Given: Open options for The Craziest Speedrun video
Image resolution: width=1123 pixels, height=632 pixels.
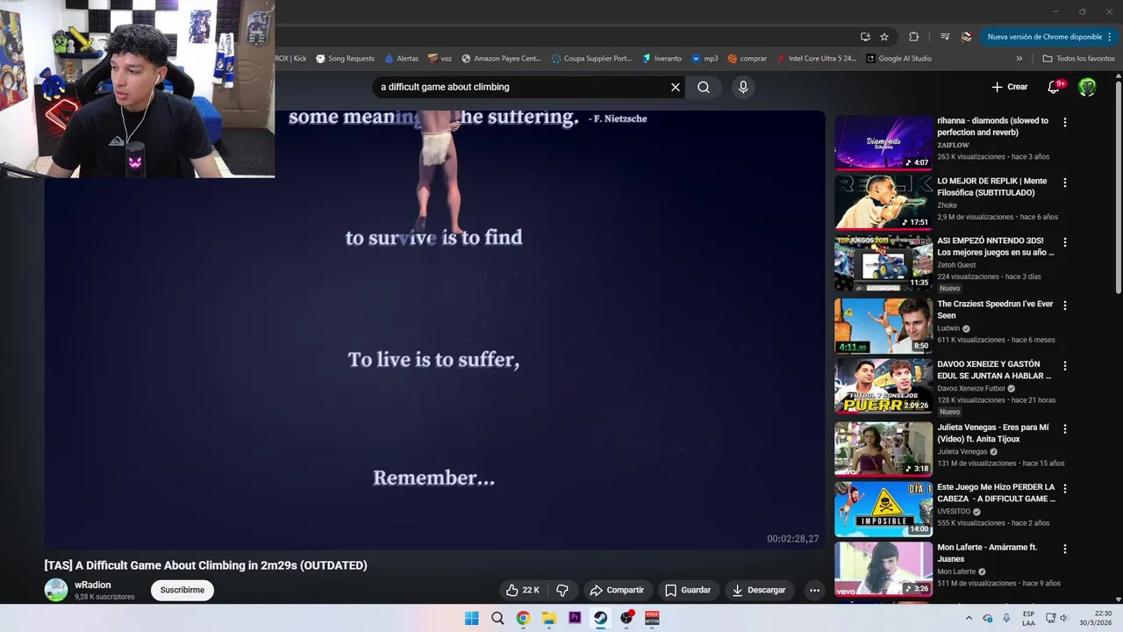Looking at the screenshot, I should click(1065, 305).
